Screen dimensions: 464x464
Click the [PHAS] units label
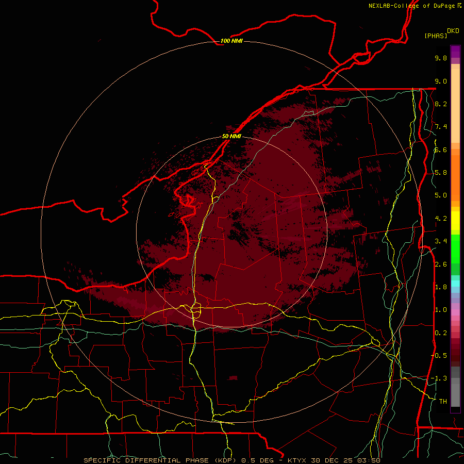[x=436, y=36]
